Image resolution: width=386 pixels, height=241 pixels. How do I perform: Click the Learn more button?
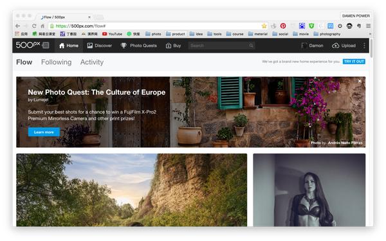click(44, 132)
